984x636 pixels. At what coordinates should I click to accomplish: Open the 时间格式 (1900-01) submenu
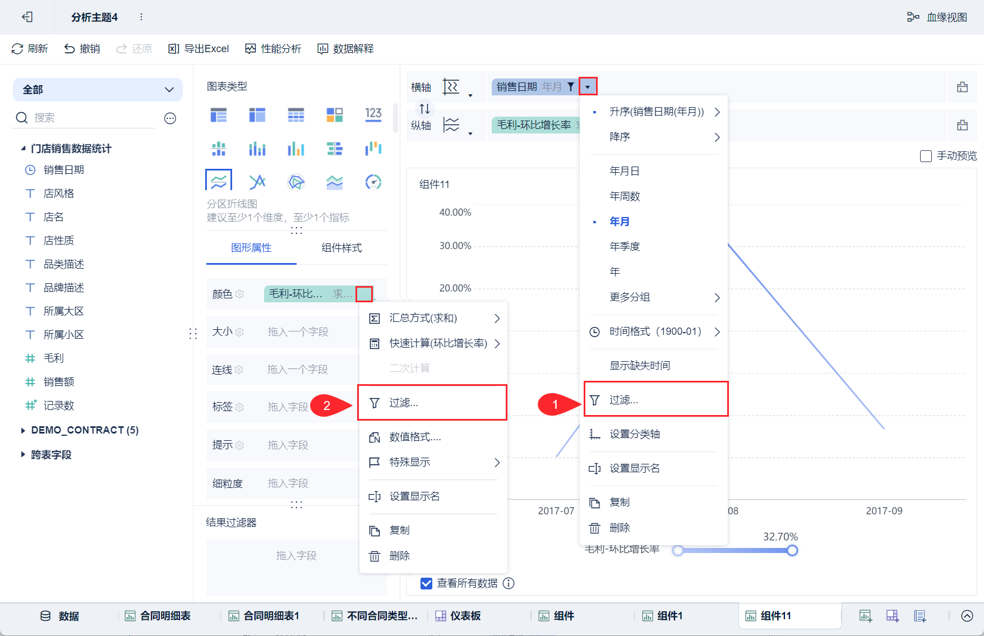[x=654, y=331]
